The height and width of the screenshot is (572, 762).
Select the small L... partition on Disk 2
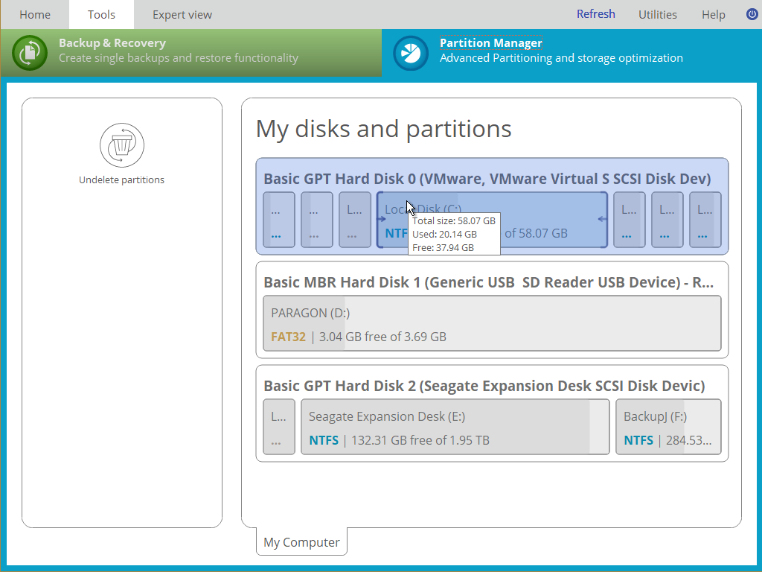[x=279, y=427]
